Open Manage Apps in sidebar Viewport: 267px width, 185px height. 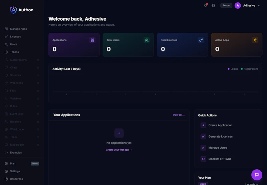22,29
